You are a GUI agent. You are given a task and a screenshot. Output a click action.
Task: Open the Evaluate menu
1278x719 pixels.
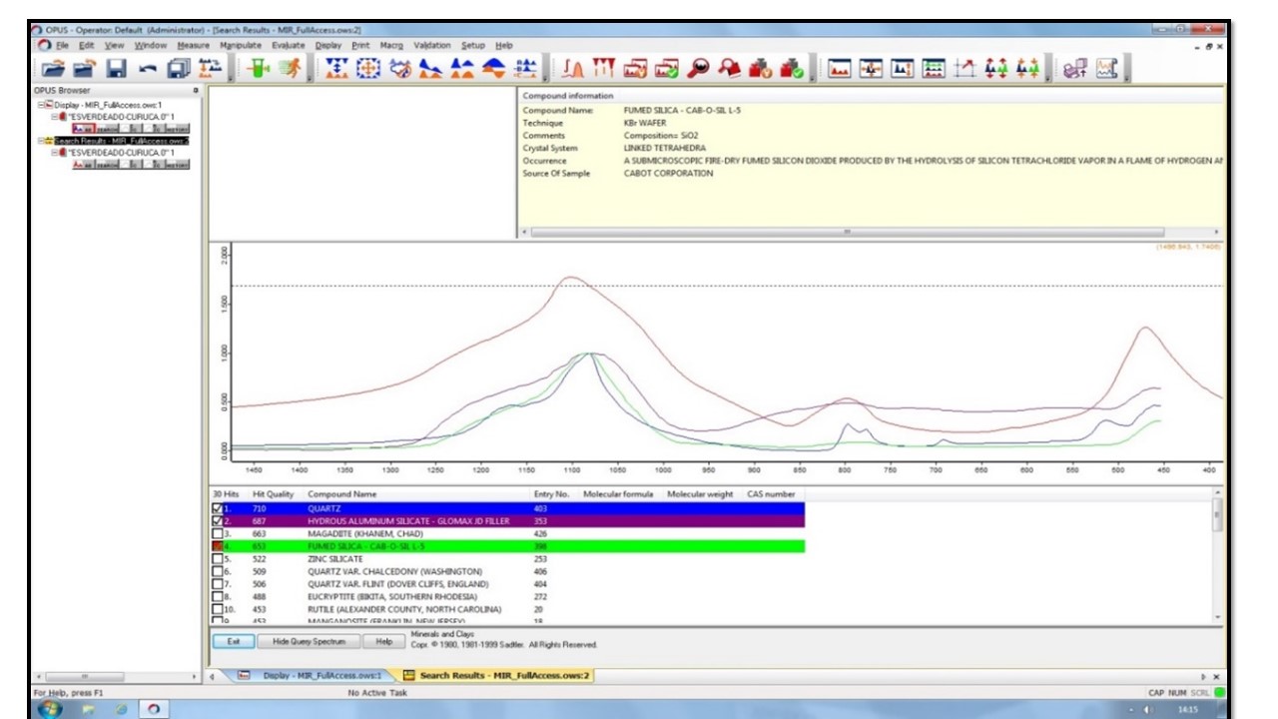pos(288,45)
